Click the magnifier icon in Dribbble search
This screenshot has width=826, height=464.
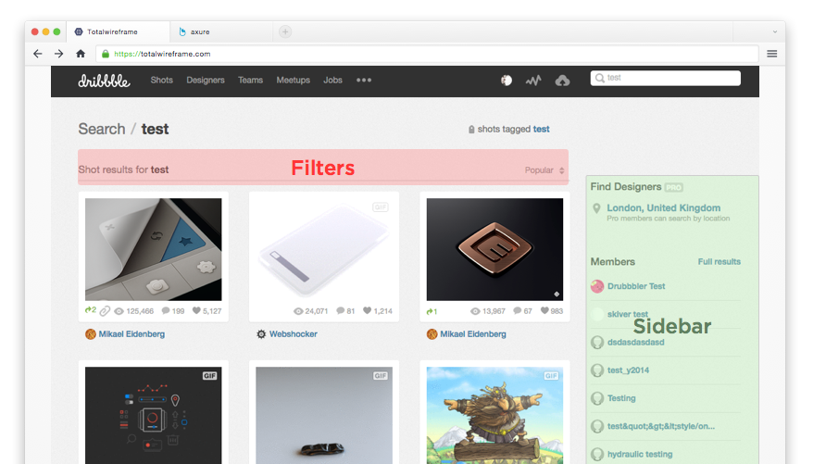coord(599,78)
